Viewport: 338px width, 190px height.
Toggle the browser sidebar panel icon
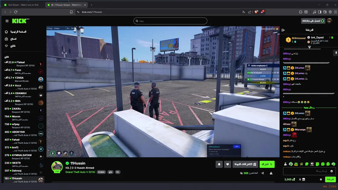point(320,12)
